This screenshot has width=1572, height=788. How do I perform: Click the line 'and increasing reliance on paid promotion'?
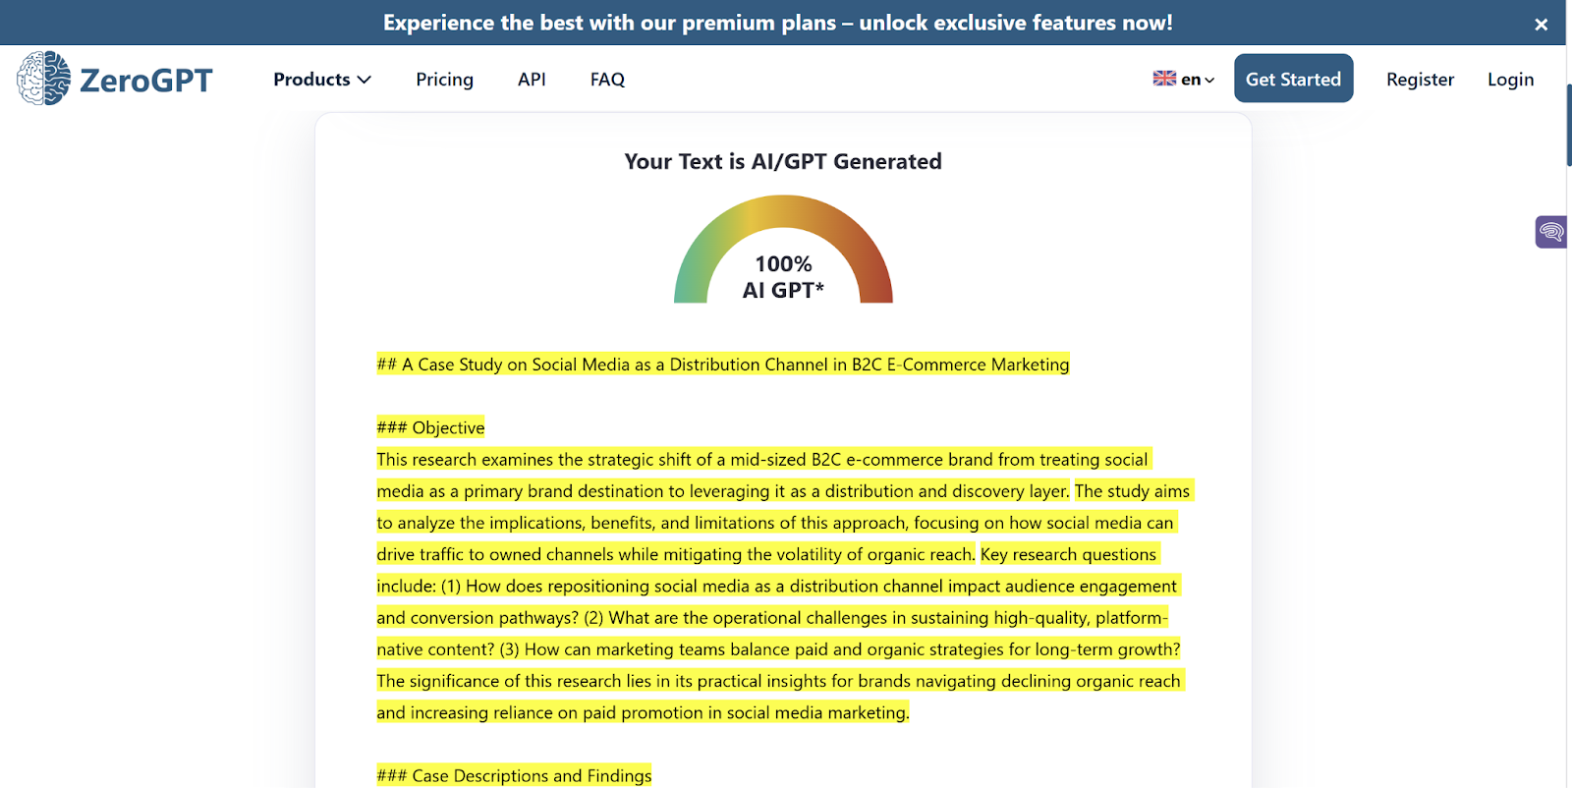[x=643, y=712]
